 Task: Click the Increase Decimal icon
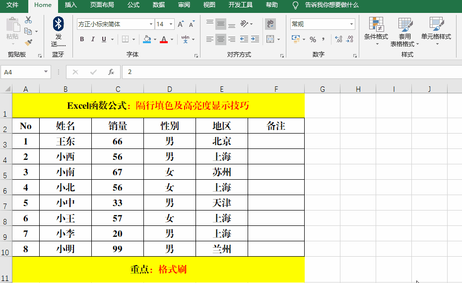pos(339,39)
